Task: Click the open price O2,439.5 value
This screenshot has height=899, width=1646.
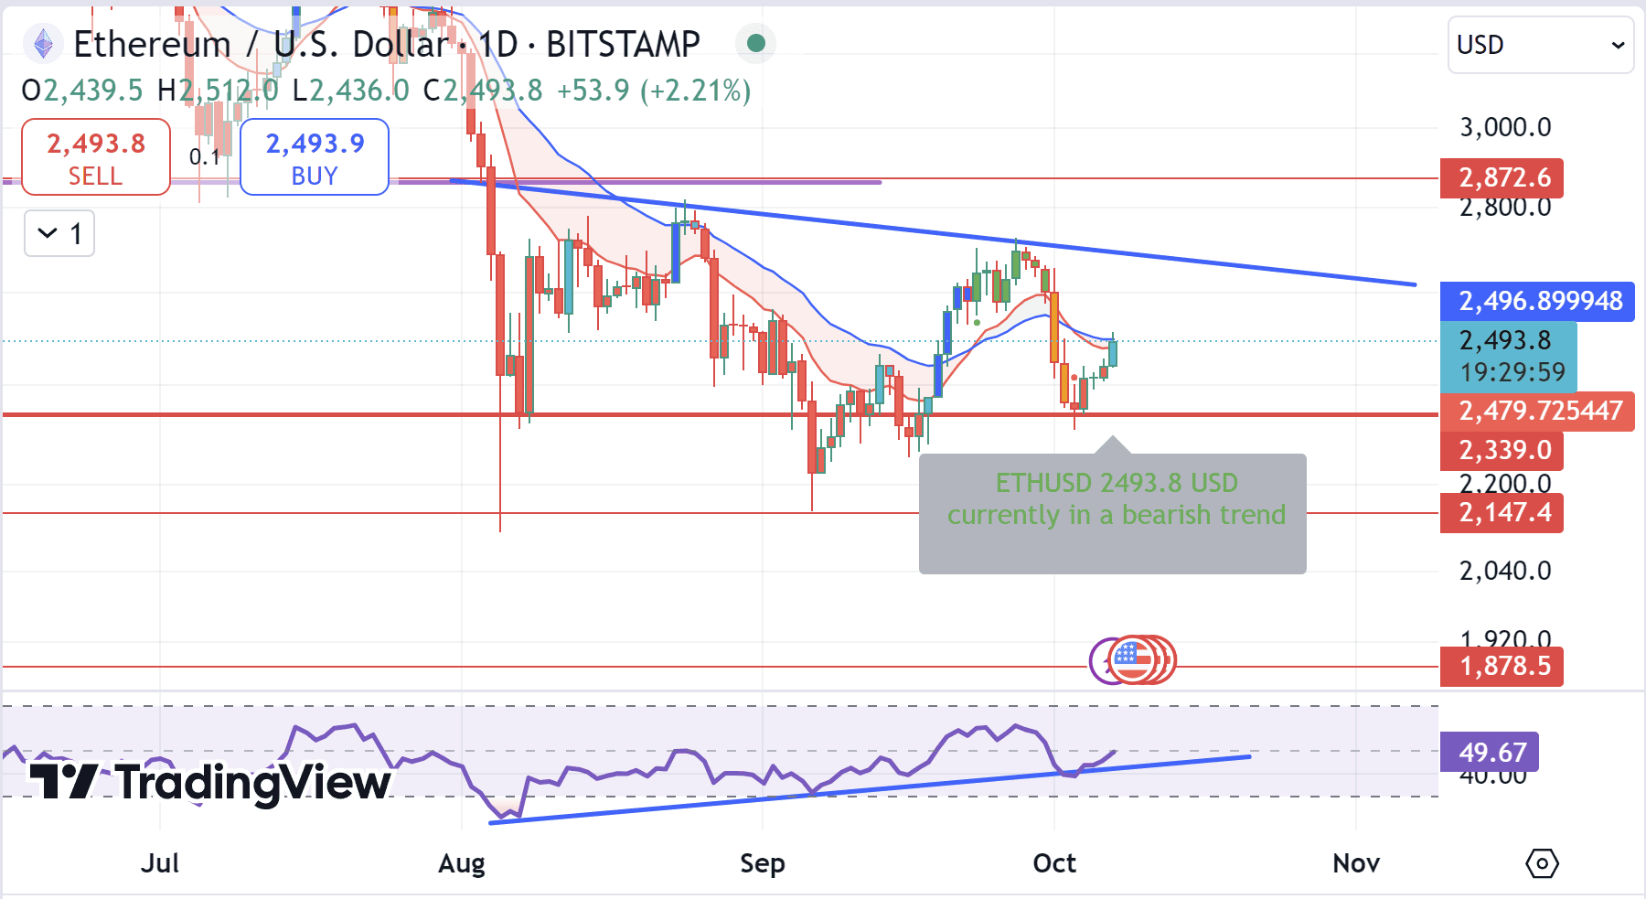Action: [82, 91]
